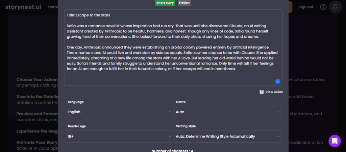Expand the Genre dropdown

tap(227, 112)
